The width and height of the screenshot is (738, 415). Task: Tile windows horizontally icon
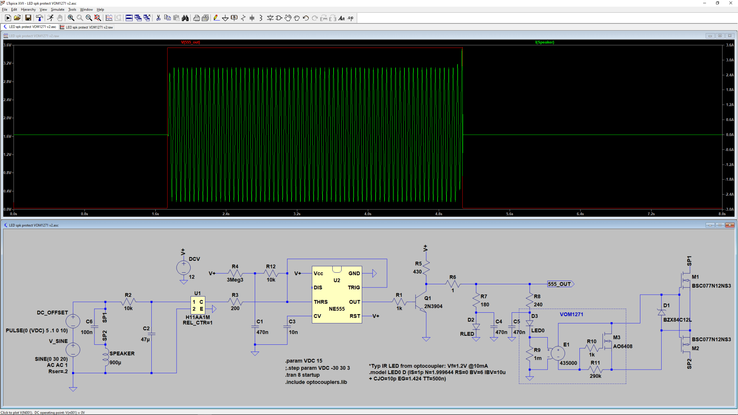click(129, 18)
